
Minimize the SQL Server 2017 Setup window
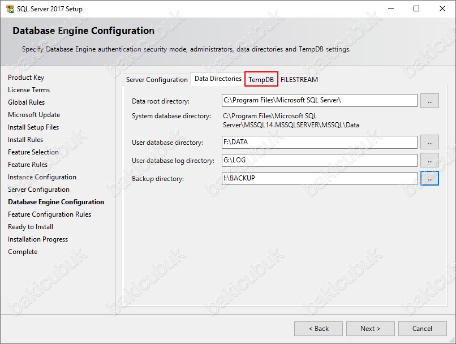(391, 8)
